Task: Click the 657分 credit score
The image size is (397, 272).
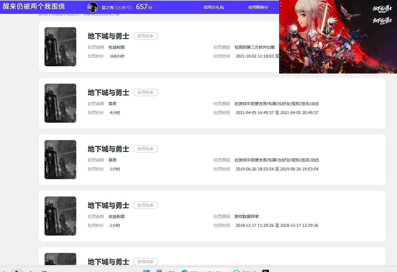Action: (x=144, y=7)
